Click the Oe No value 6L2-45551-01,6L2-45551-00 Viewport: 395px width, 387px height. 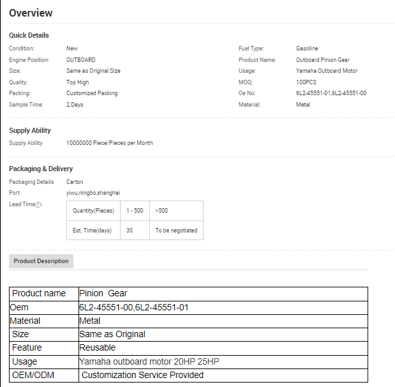tap(331, 93)
